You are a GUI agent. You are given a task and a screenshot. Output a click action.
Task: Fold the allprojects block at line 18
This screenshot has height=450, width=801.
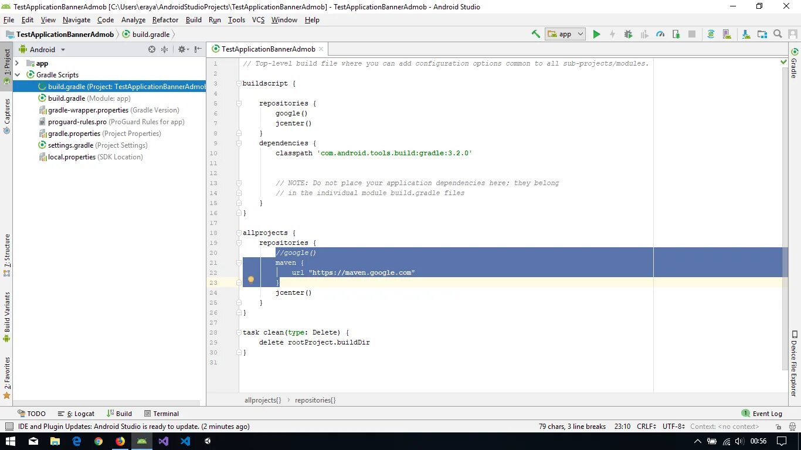click(239, 233)
